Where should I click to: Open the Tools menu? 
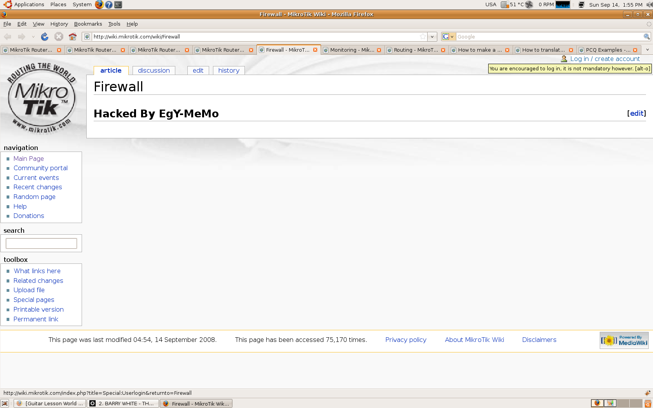(114, 24)
